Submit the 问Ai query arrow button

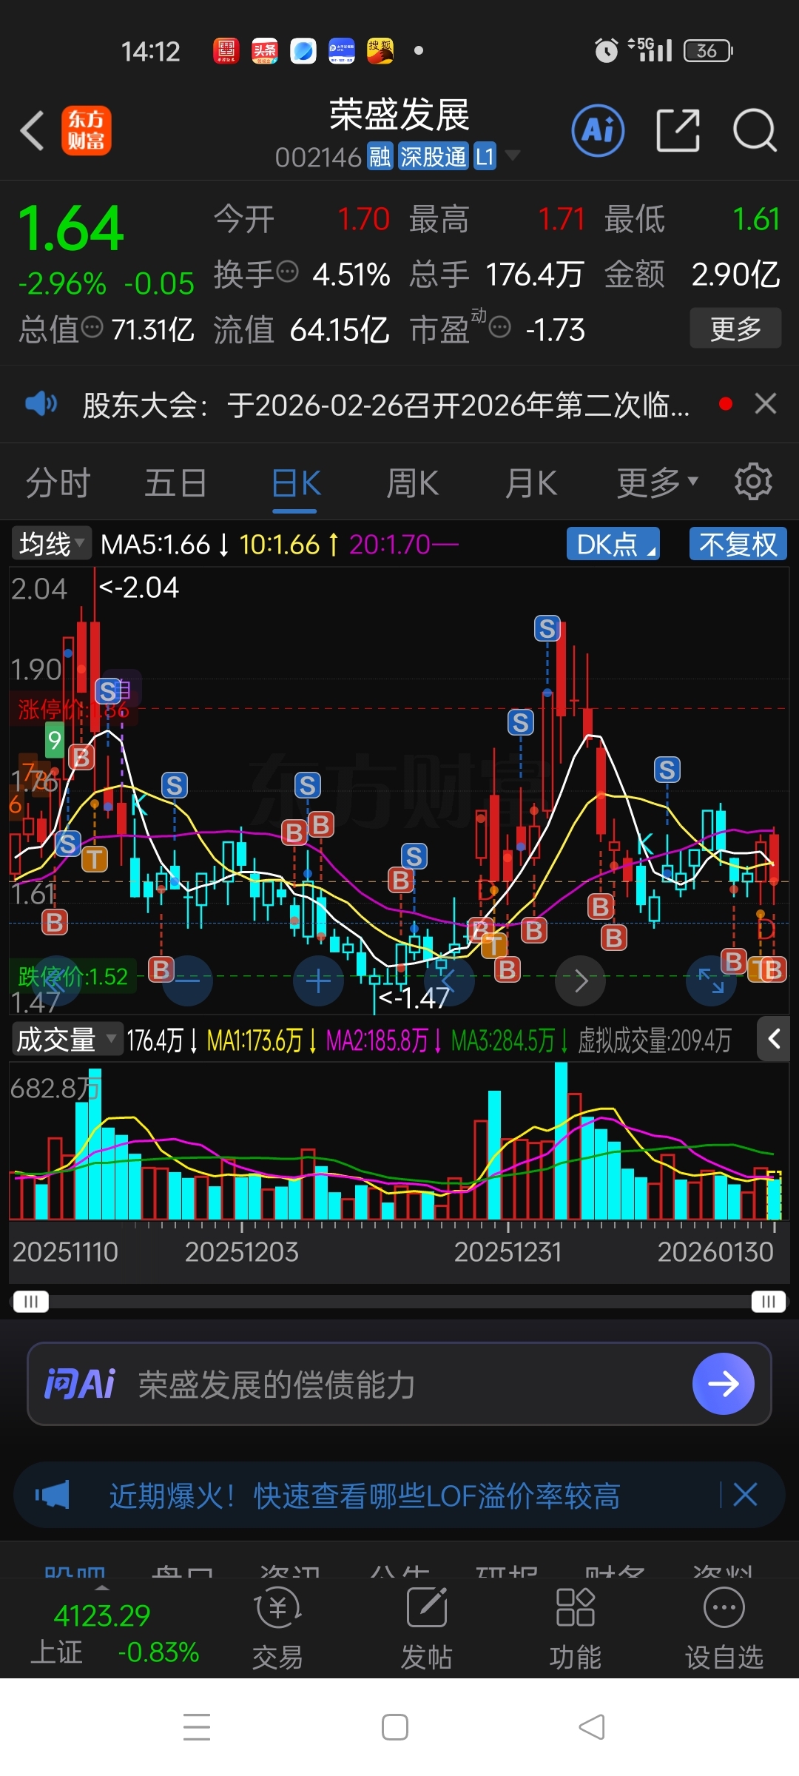click(723, 1384)
